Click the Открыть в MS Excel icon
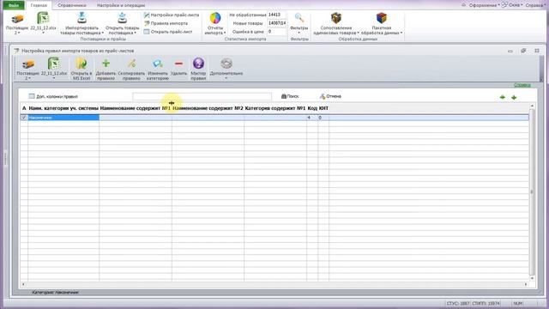This screenshot has height=309, width=549. [x=81, y=64]
